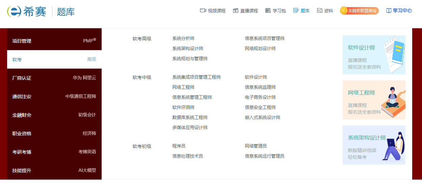The height and width of the screenshot is (188, 422).
Task: Click 初级会计 in sidebar
Action: pos(87,115)
